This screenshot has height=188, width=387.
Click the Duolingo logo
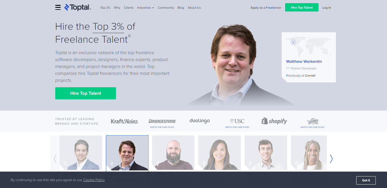(200, 121)
